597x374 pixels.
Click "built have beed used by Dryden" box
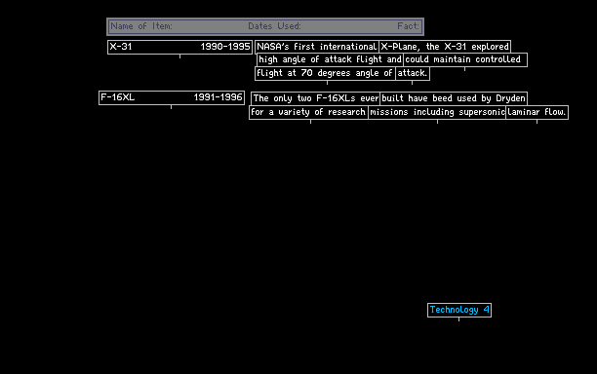click(x=454, y=98)
